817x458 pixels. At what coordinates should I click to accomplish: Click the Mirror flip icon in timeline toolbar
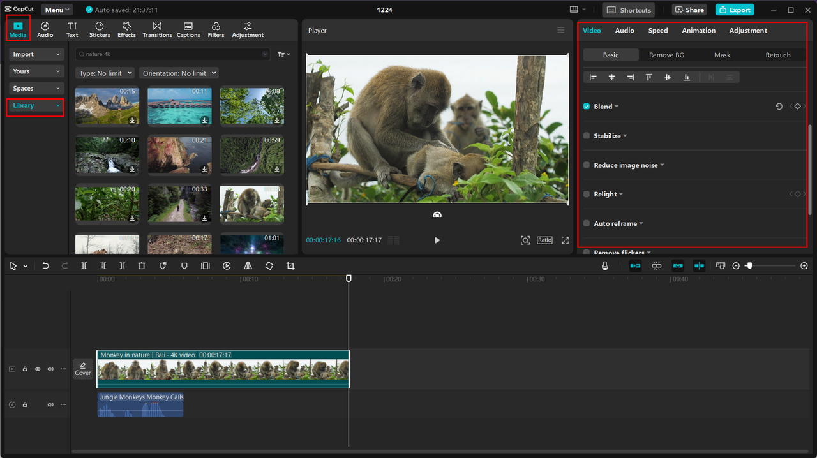tap(248, 266)
